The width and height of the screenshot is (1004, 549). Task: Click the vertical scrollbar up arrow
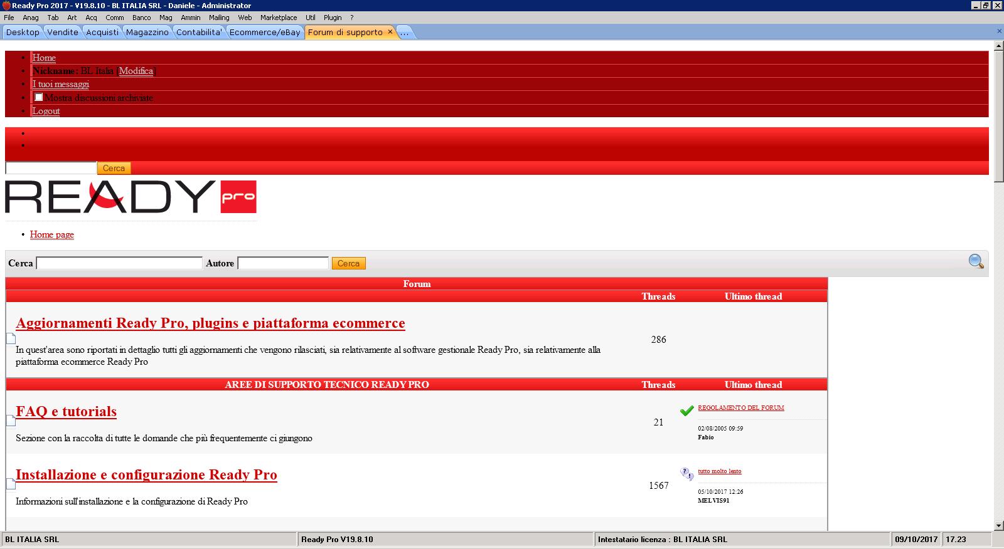point(999,46)
